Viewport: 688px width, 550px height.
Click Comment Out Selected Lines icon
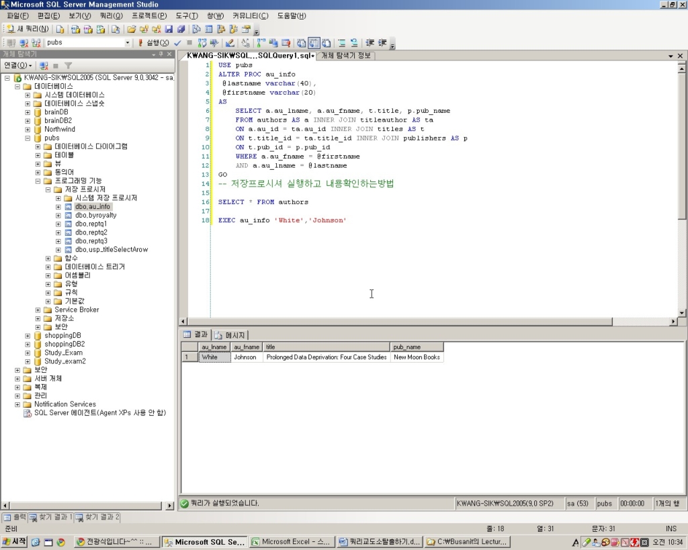click(x=342, y=42)
